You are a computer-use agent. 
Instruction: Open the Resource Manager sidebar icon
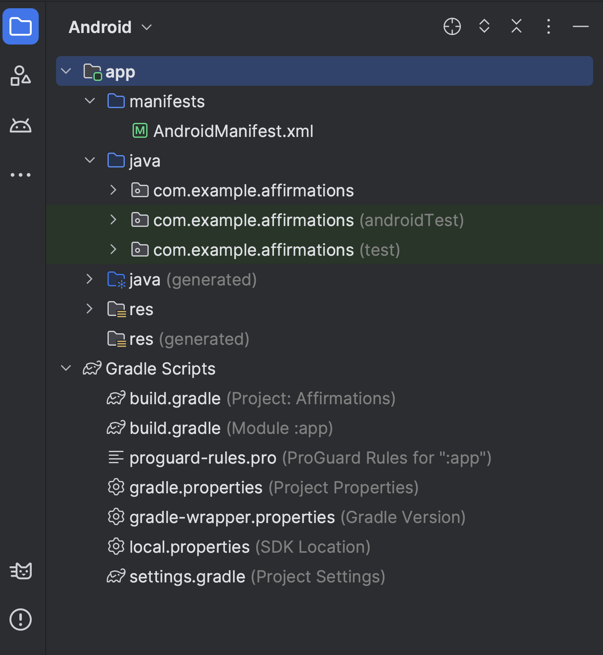(x=21, y=76)
